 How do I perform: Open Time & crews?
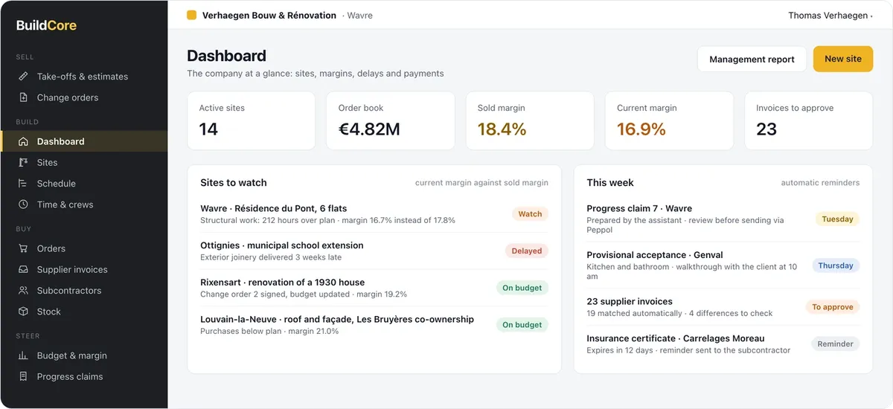click(x=84, y=204)
